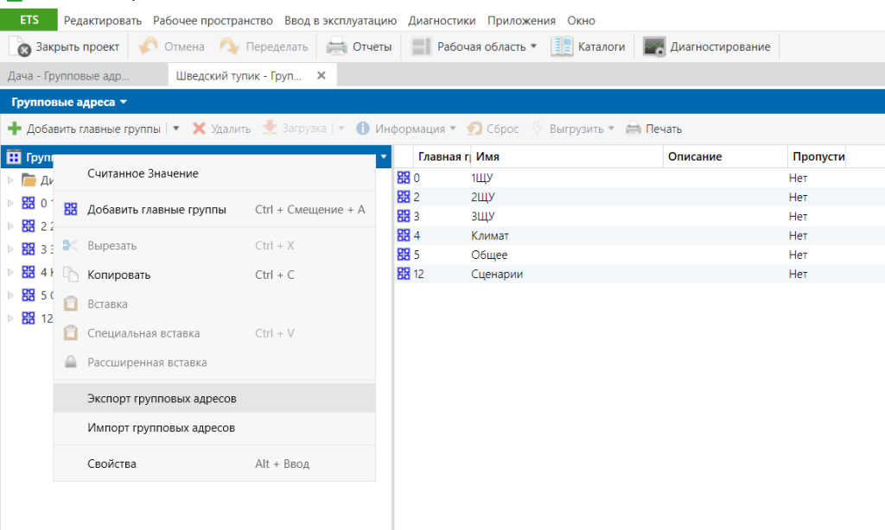The image size is (885, 530).
Task: Open Catalogs via the book icon
Action: pyautogui.click(x=562, y=47)
